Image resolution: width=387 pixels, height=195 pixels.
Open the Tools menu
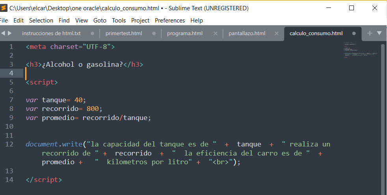coord(119,21)
